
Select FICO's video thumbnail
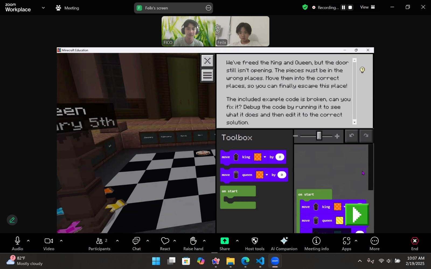[x=189, y=31]
